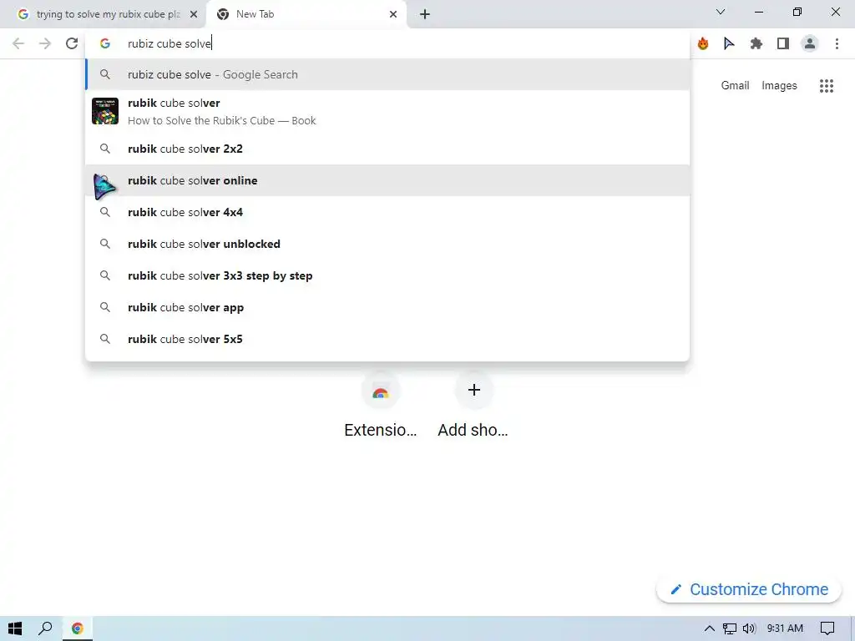Open the Gmail link
855x641 pixels.
pos(735,86)
